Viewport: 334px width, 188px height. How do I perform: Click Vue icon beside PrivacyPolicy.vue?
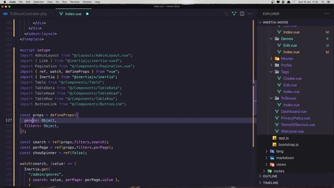(x=277, y=118)
